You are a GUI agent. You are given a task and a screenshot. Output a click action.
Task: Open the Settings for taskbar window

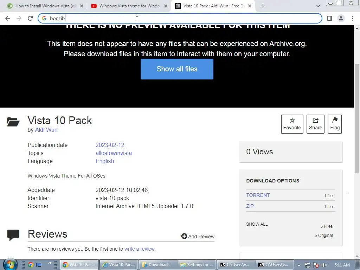coord(198,265)
